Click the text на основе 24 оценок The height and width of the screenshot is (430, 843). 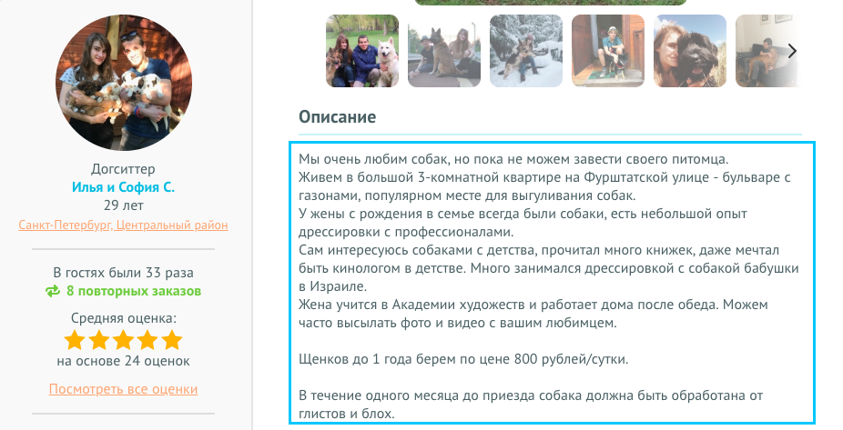[123, 361]
